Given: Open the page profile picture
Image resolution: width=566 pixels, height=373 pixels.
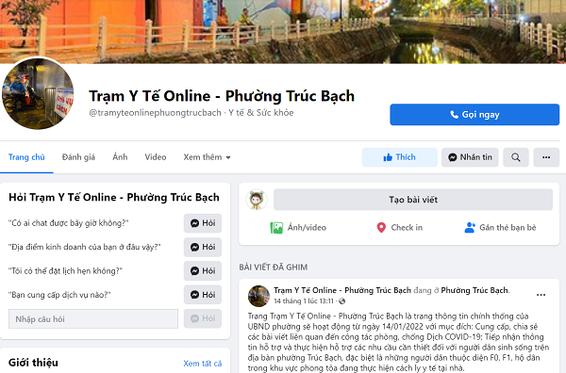Looking at the screenshot, I should pos(38,93).
